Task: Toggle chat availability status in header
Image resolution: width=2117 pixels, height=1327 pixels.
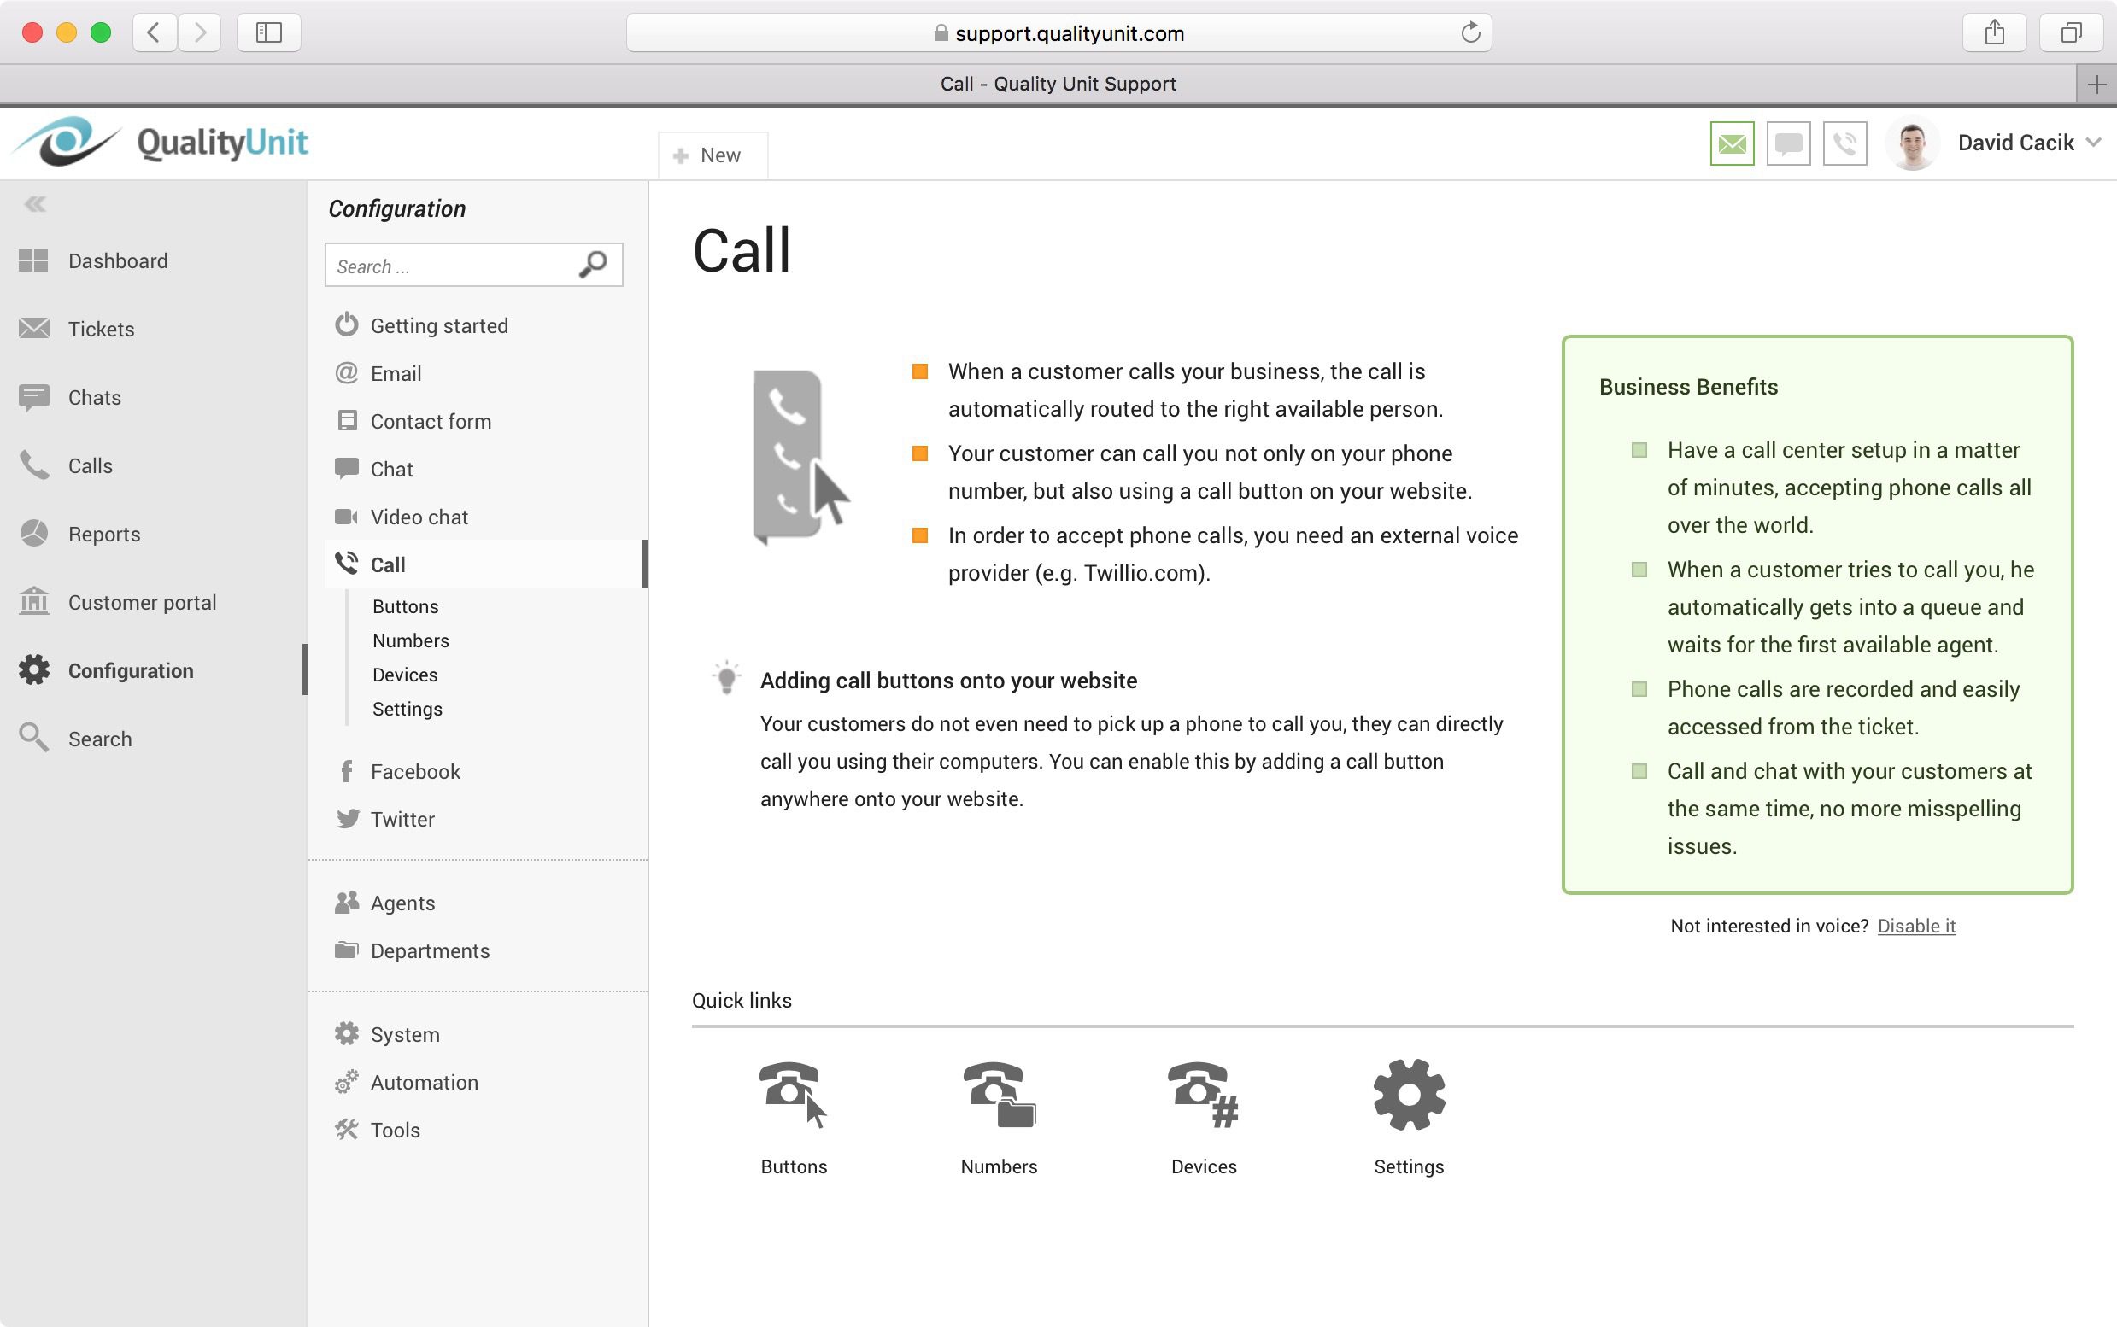Action: [1788, 143]
